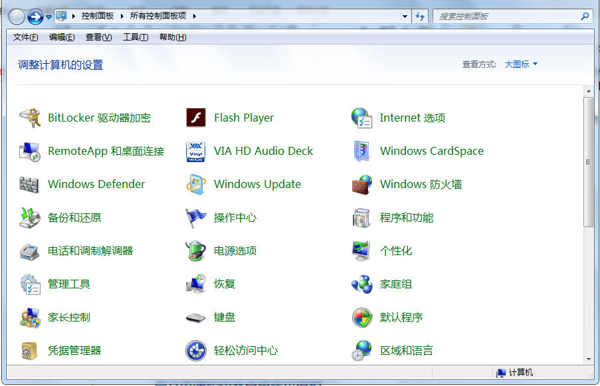The image size is (600, 386).
Task: Open the 键盘 keyboard icon
Action: 196,318
